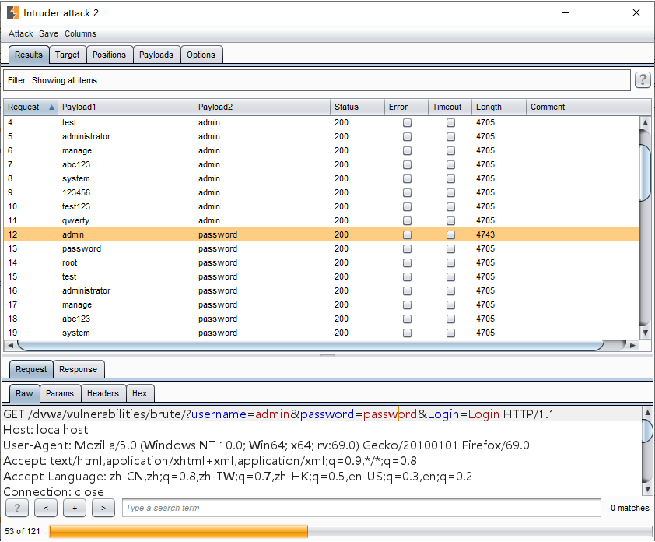Screen dimensions: 655x542
Task: Sort by Payload1 column header
Action: click(126, 107)
